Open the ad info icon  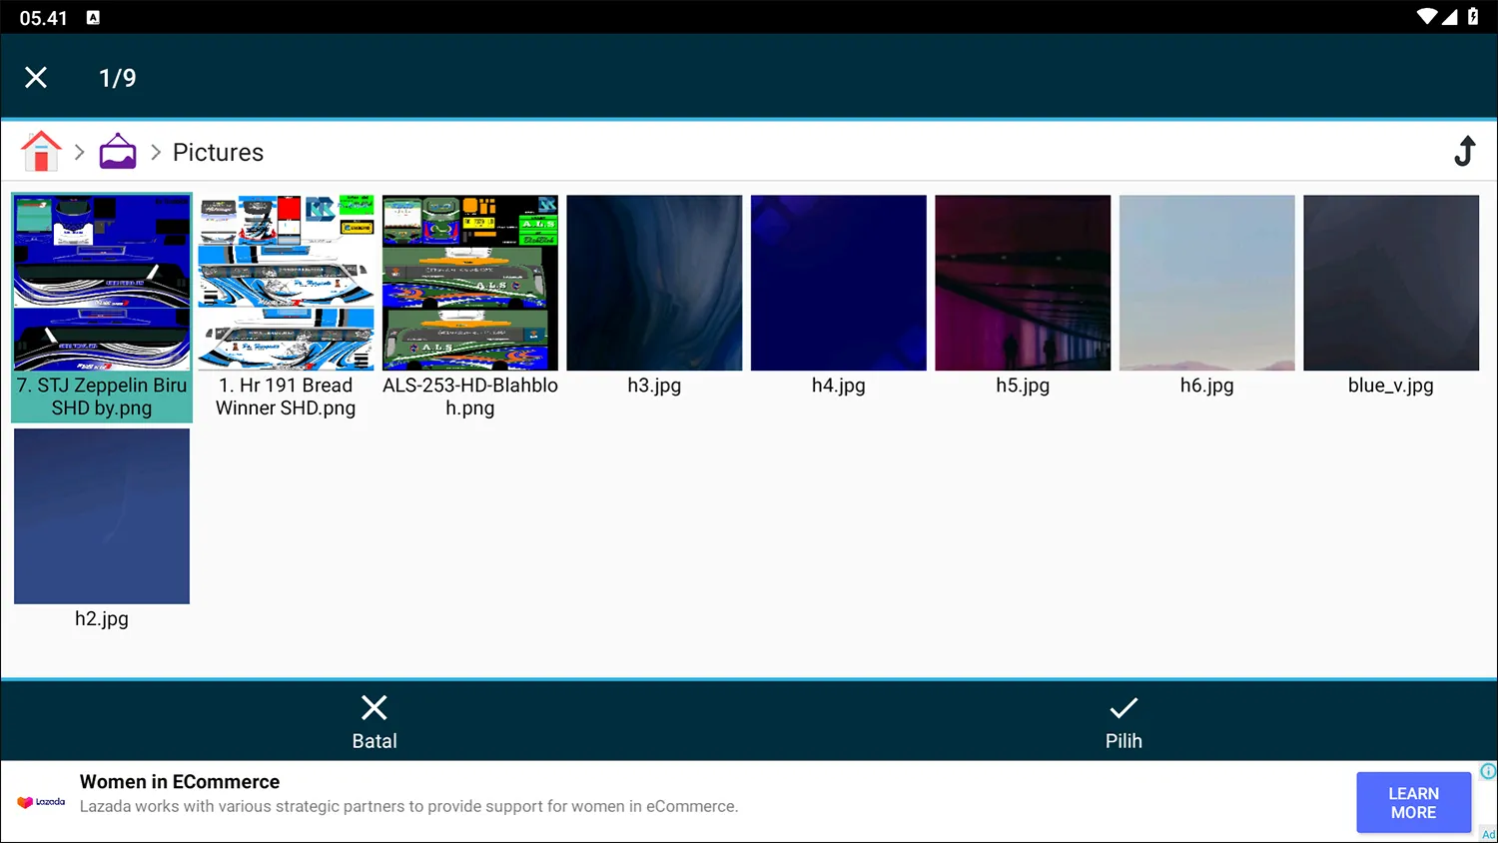(x=1488, y=771)
